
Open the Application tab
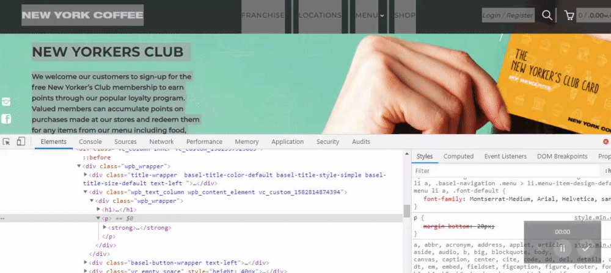[x=288, y=141]
